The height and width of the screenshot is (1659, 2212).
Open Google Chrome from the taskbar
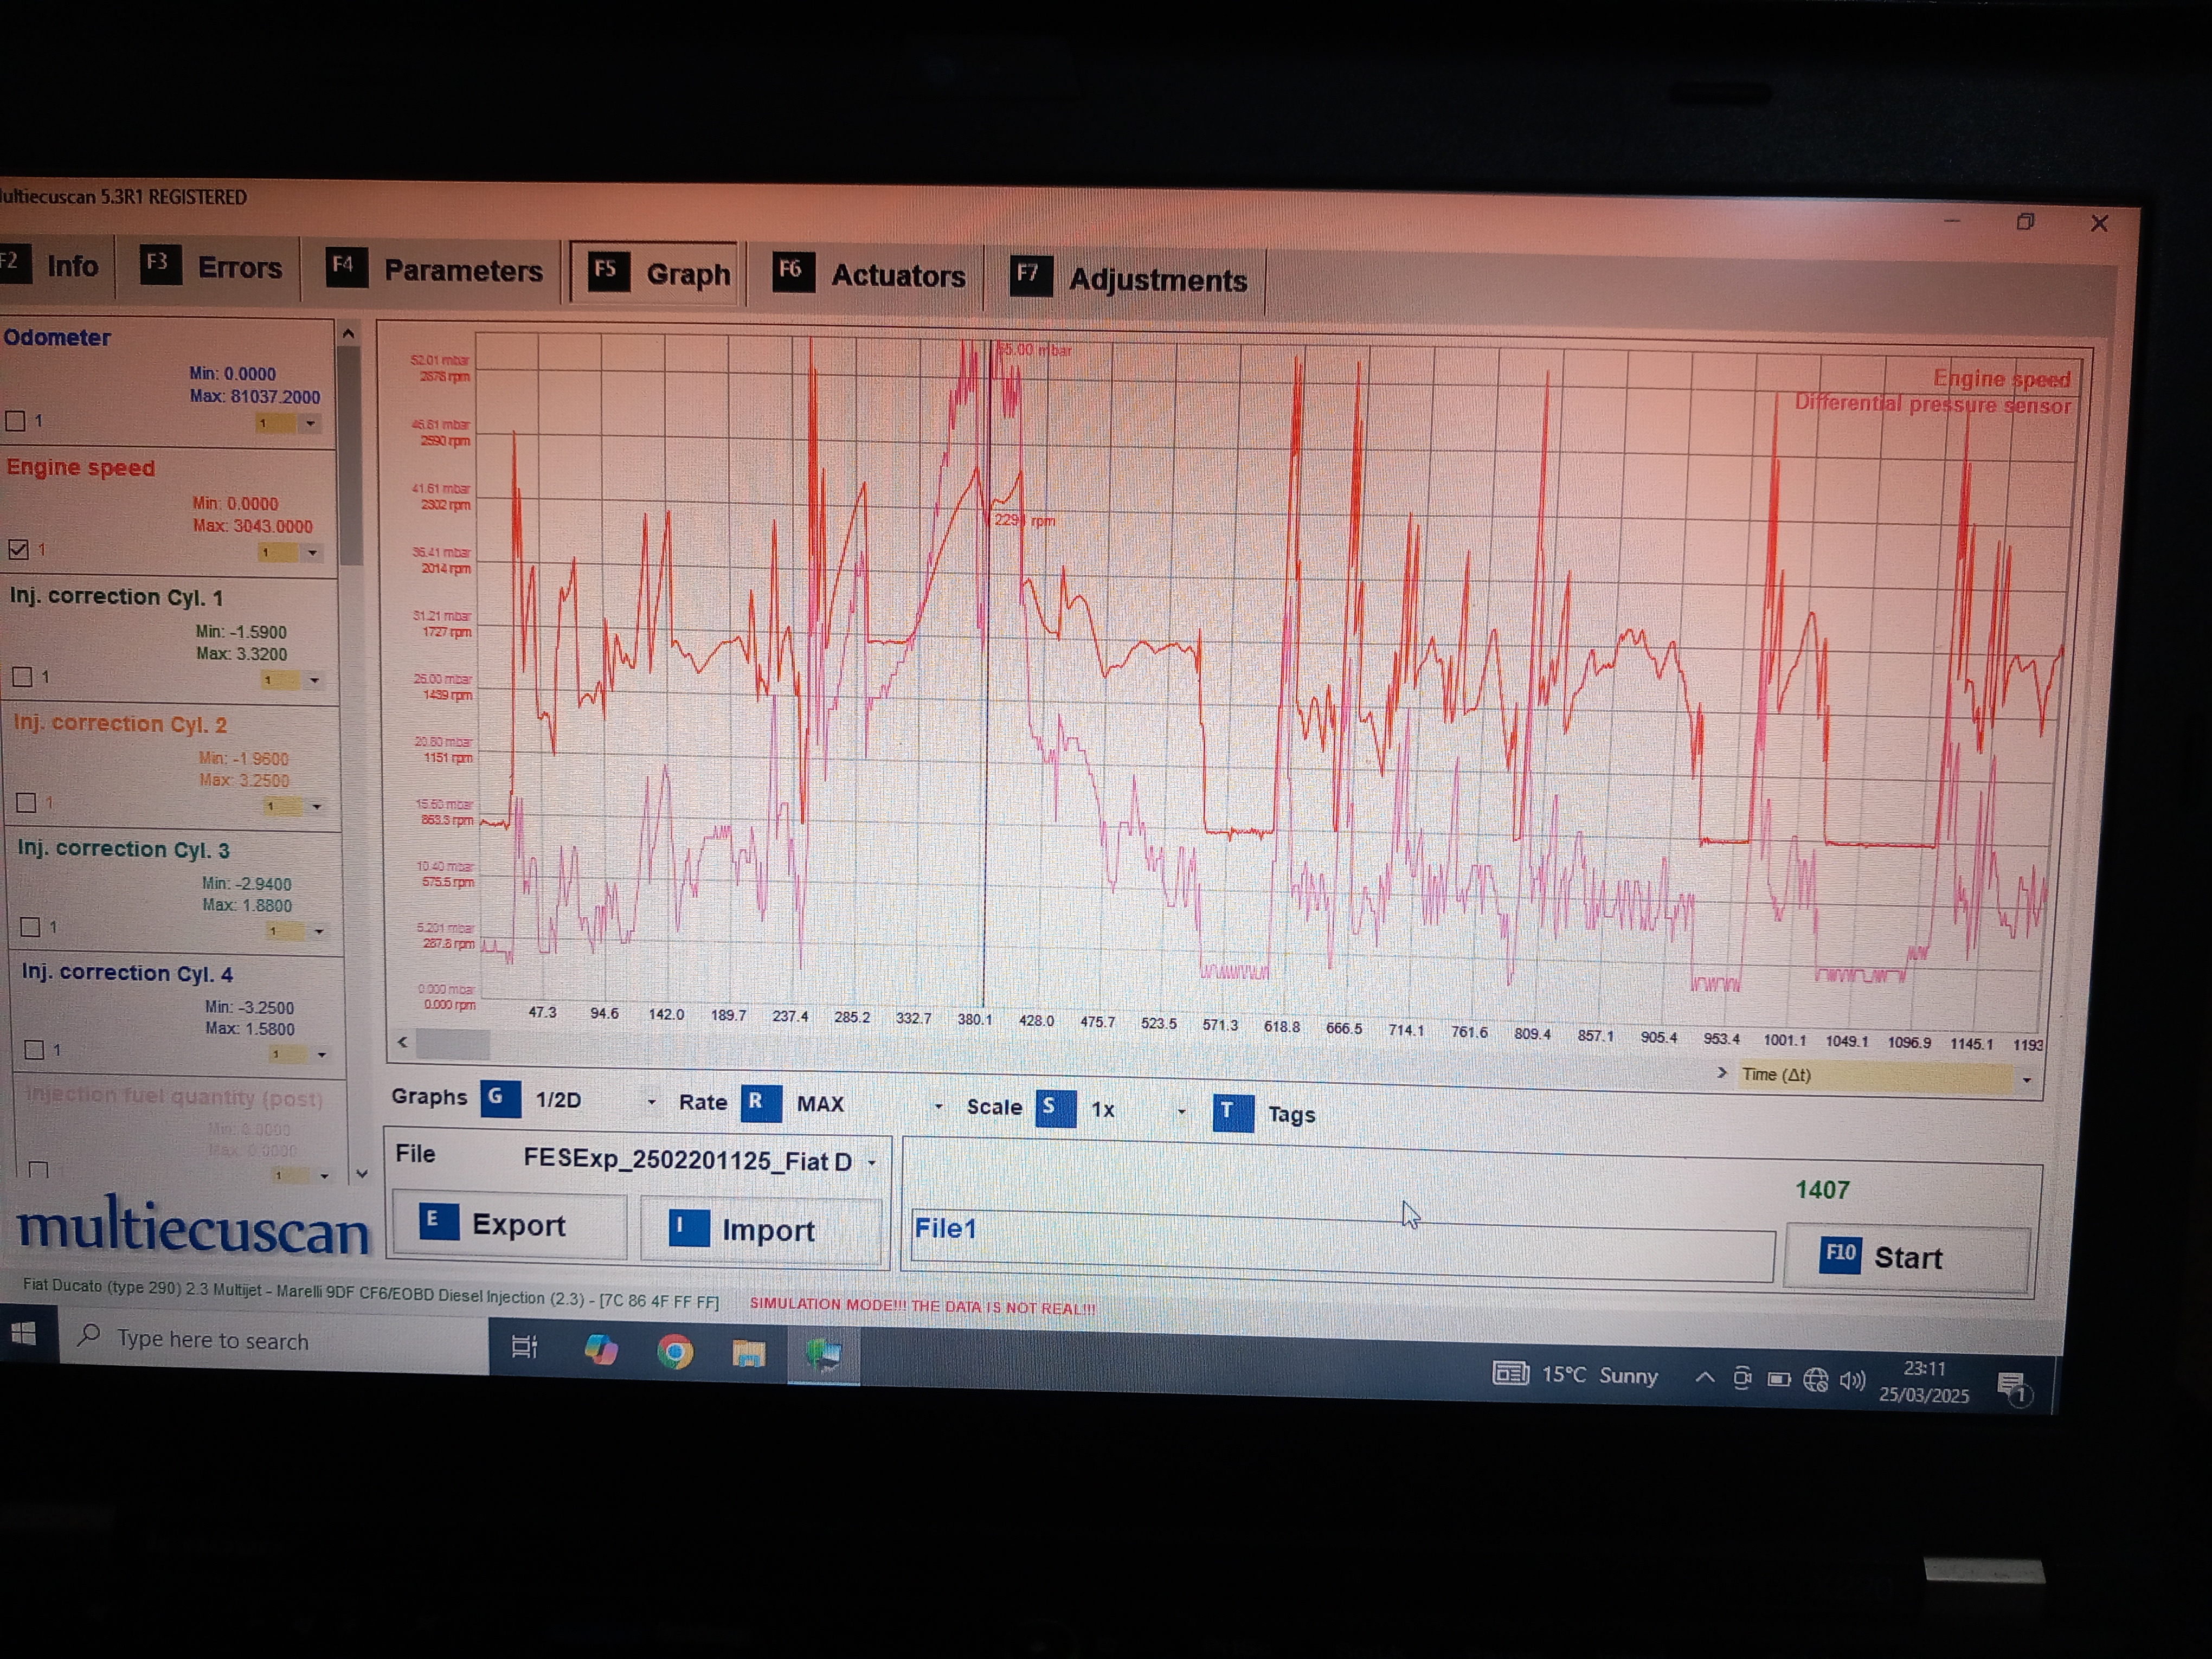click(x=675, y=1352)
